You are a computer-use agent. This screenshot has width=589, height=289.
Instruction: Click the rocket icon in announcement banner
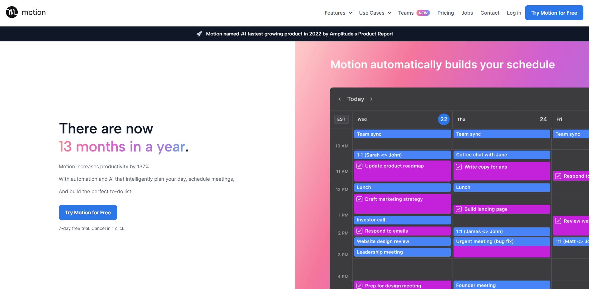point(199,34)
